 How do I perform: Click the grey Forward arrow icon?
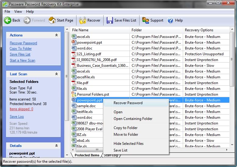(27, 20)
